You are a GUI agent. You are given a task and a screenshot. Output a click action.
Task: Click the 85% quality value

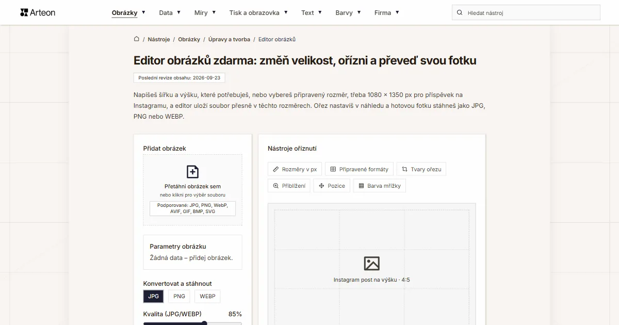tap(235, 314)
